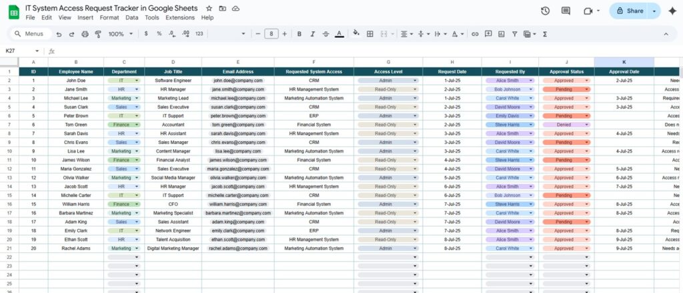Click the Share button
The height and width of the screenshot is (293, 683).
click(630, 11)
